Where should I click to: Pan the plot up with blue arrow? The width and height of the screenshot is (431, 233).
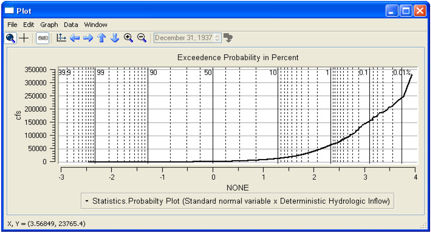pyautogui.click(x=102, y=38)
